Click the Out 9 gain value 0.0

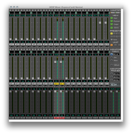[56, 81]
